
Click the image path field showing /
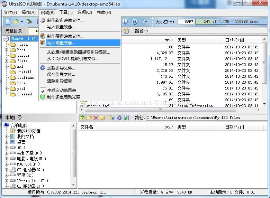click(x=206, y=31)
